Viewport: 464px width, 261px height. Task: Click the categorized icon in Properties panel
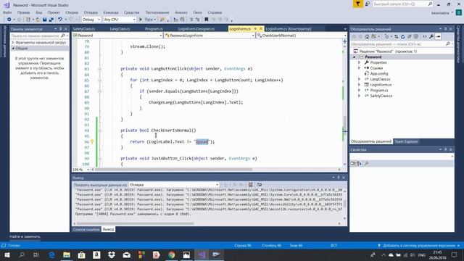353,163
